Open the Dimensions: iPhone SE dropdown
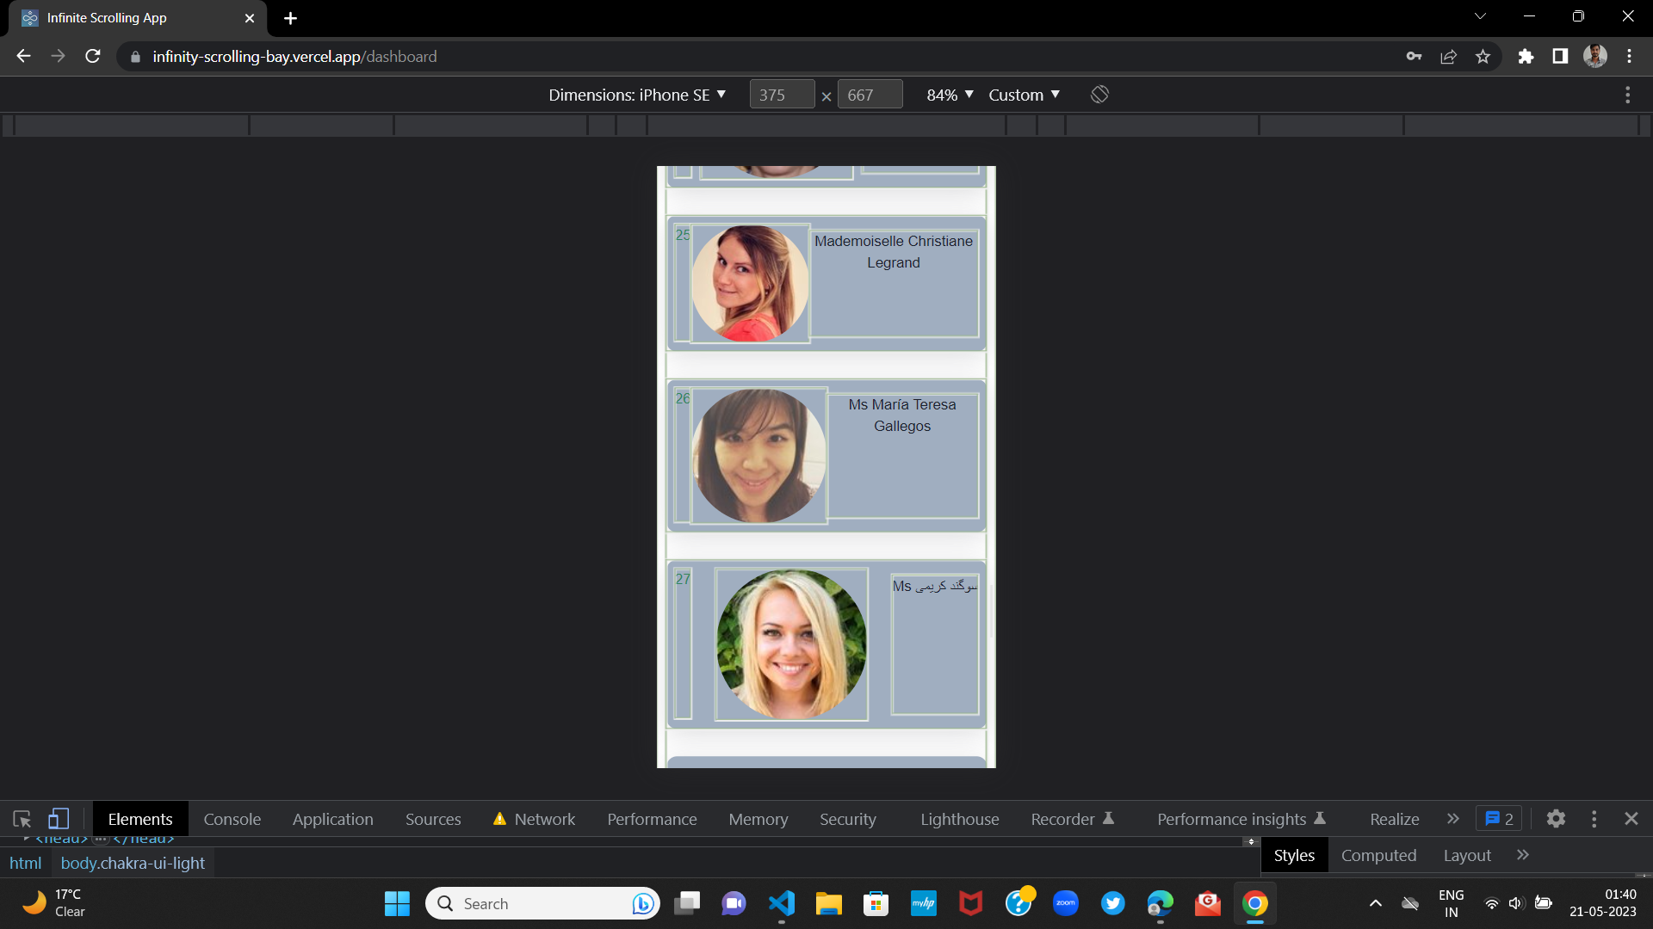Screen dimensions: 1653x929 coord(637,95)
